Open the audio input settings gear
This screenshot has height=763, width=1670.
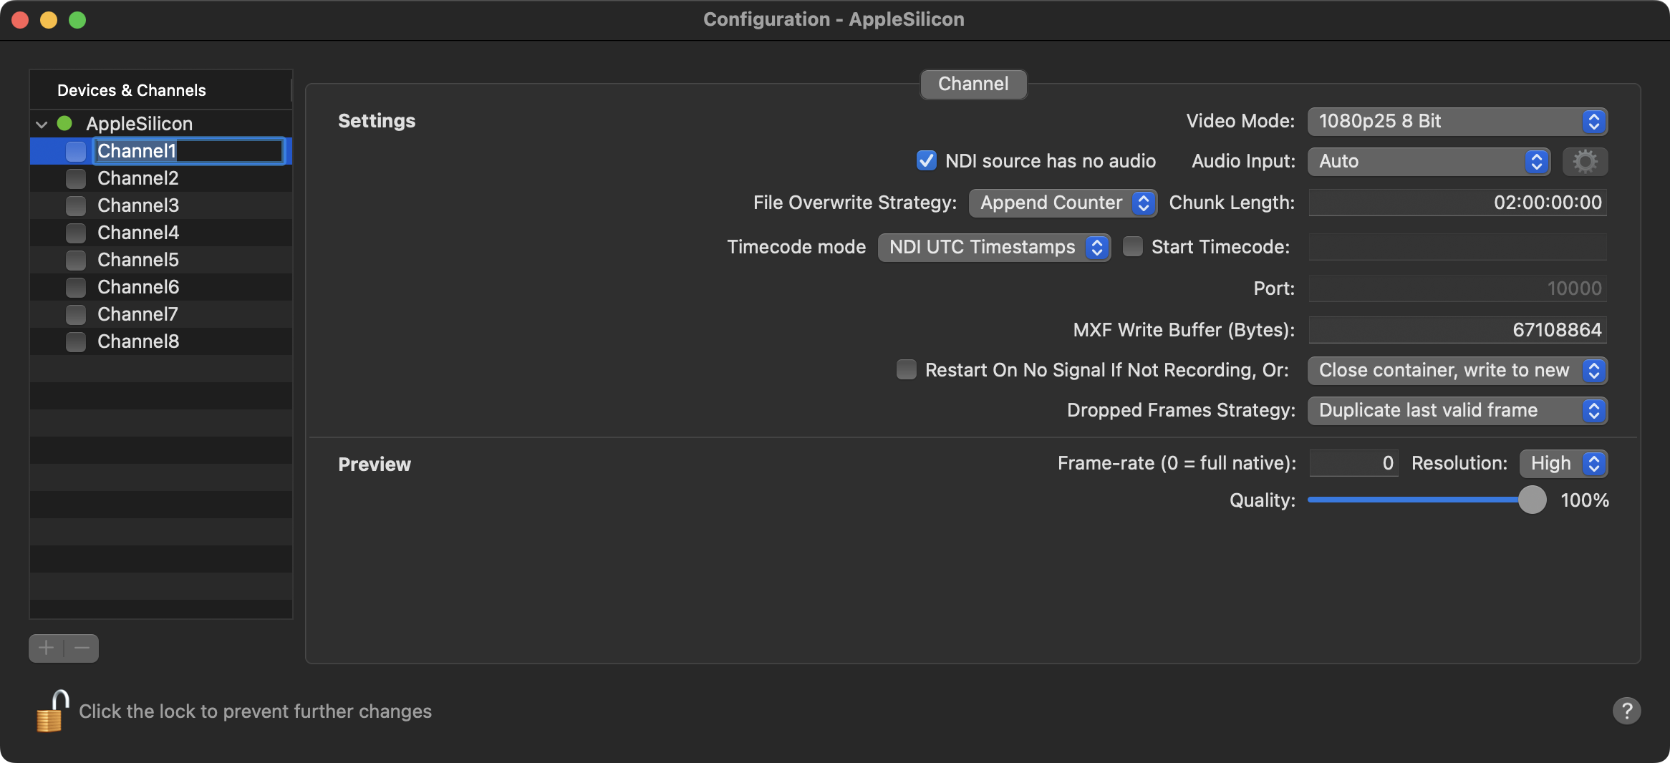point(1585,162)
